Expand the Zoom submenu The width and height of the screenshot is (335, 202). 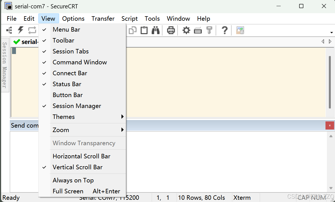(82, 130)
